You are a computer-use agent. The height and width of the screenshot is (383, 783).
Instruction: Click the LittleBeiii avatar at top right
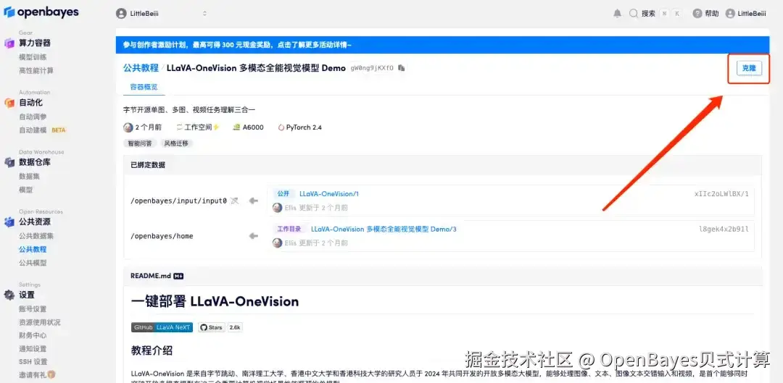pos(731,14)
